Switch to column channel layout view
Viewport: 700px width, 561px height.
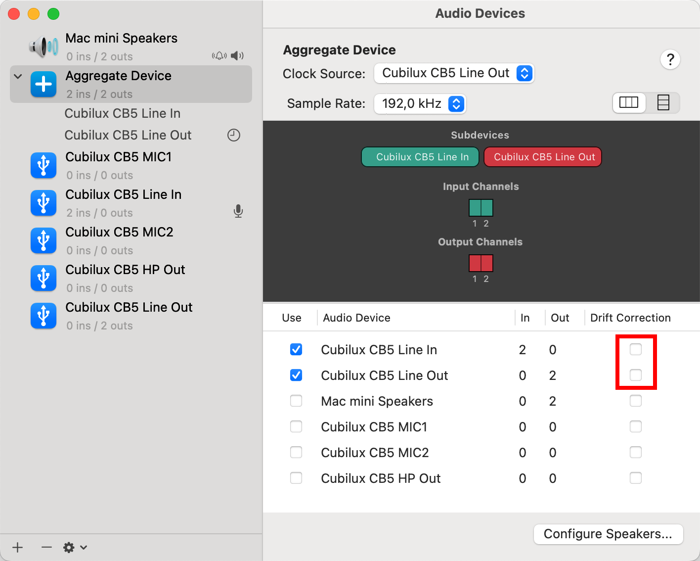pyautogui.click(x=629, y=103)
